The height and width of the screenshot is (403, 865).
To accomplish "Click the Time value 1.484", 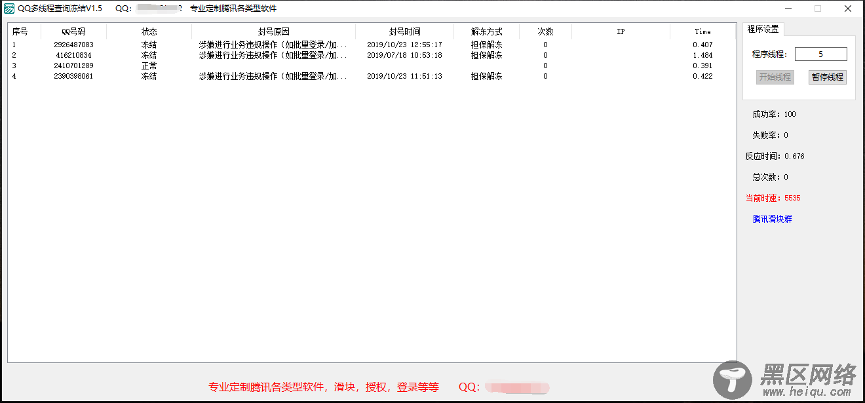I will point(702,55).
